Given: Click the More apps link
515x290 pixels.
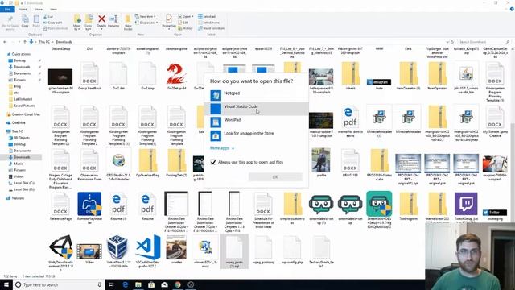Looking at the screenshot, I should 222,148.
